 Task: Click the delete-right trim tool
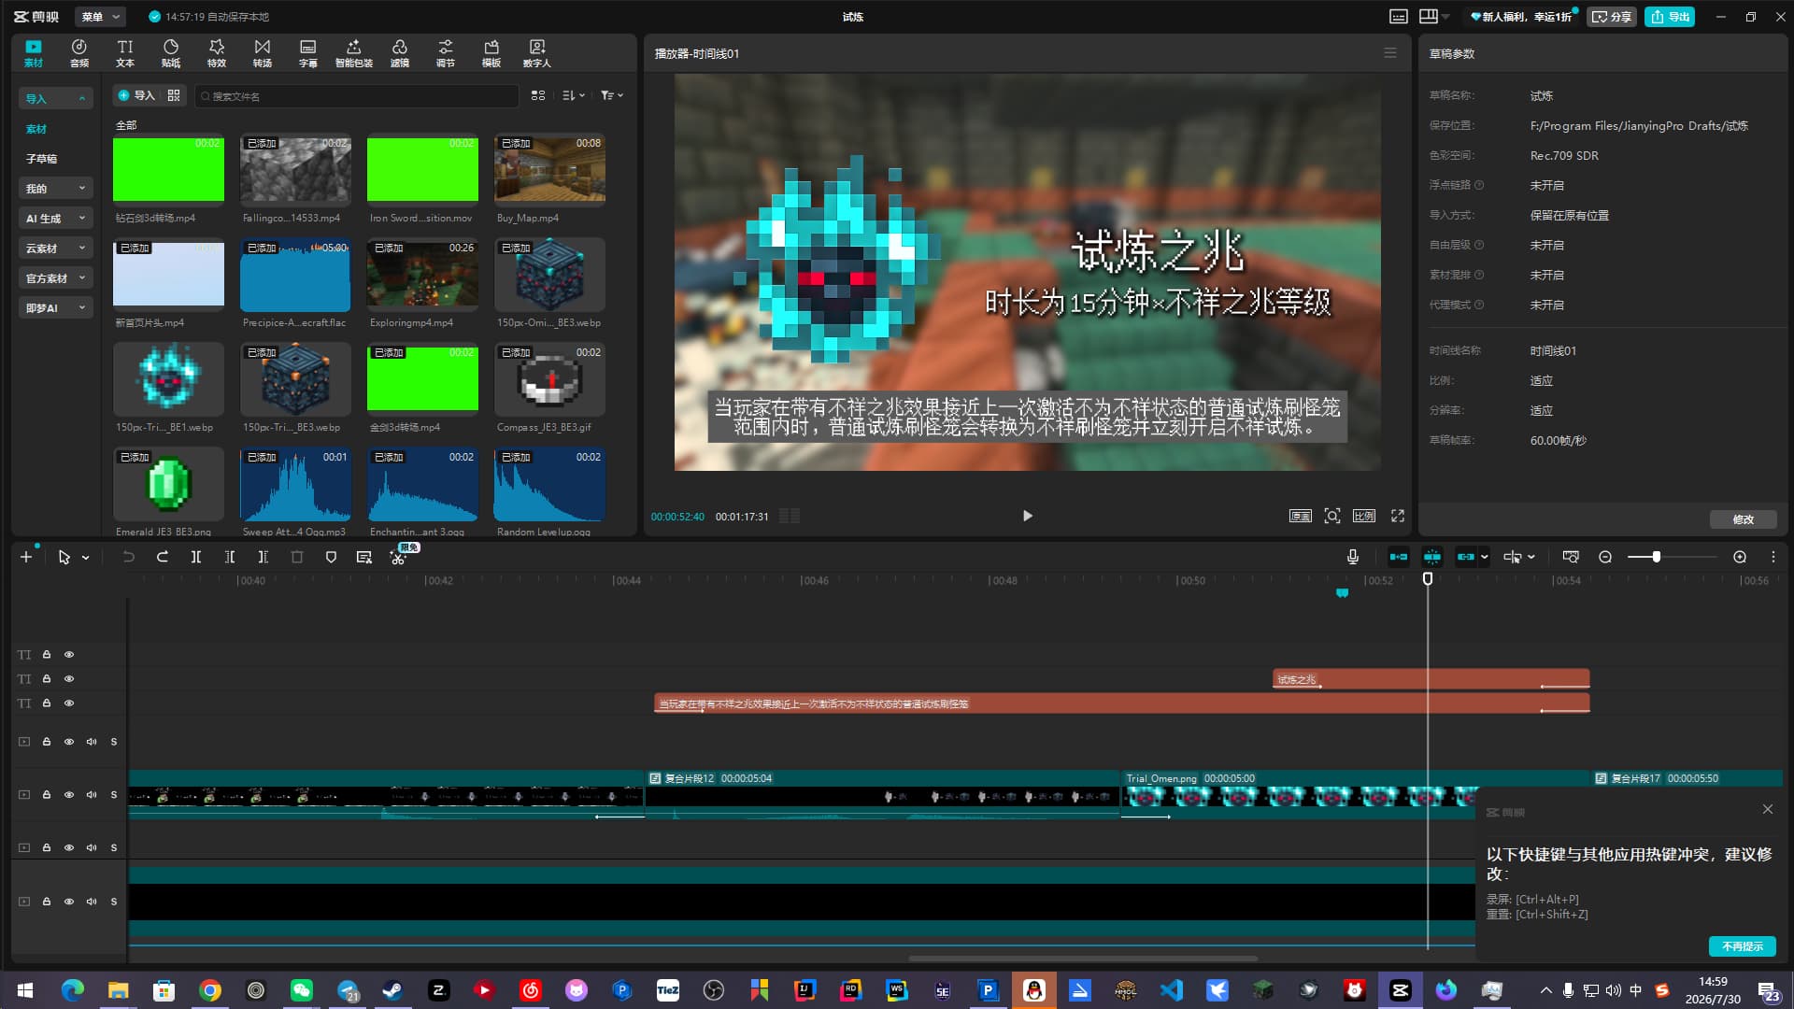(263, 557)
